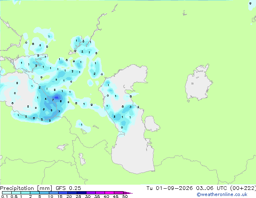Open the weatheronline.co.uk copyright link
Image resolution: width=256 pixels, height=198 pixels.
coord(222,194)
